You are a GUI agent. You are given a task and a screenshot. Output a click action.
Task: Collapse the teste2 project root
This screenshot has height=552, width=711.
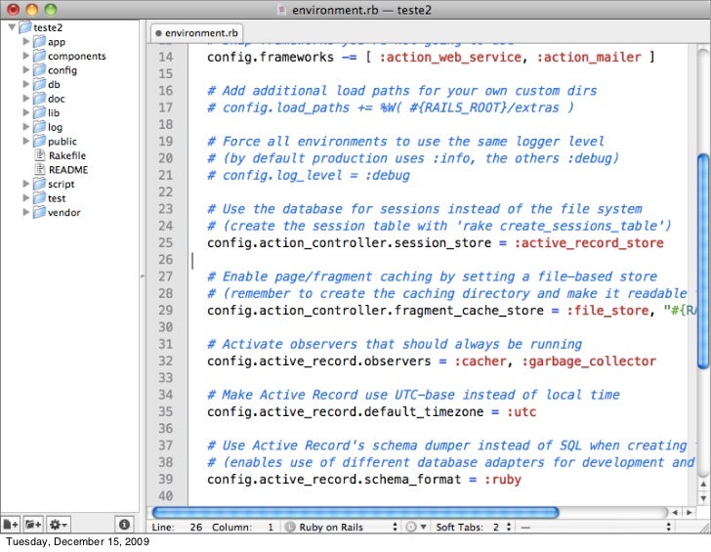pyautogui.click(x=12, y=27)
